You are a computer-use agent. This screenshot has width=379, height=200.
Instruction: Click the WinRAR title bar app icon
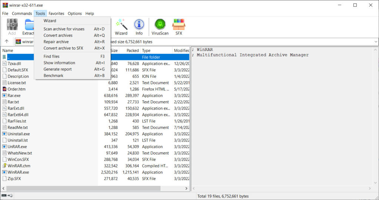pos(5,5)
